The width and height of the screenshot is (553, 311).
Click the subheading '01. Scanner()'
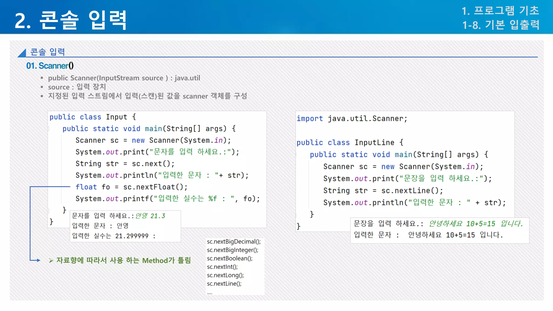(x=50, y=66)
